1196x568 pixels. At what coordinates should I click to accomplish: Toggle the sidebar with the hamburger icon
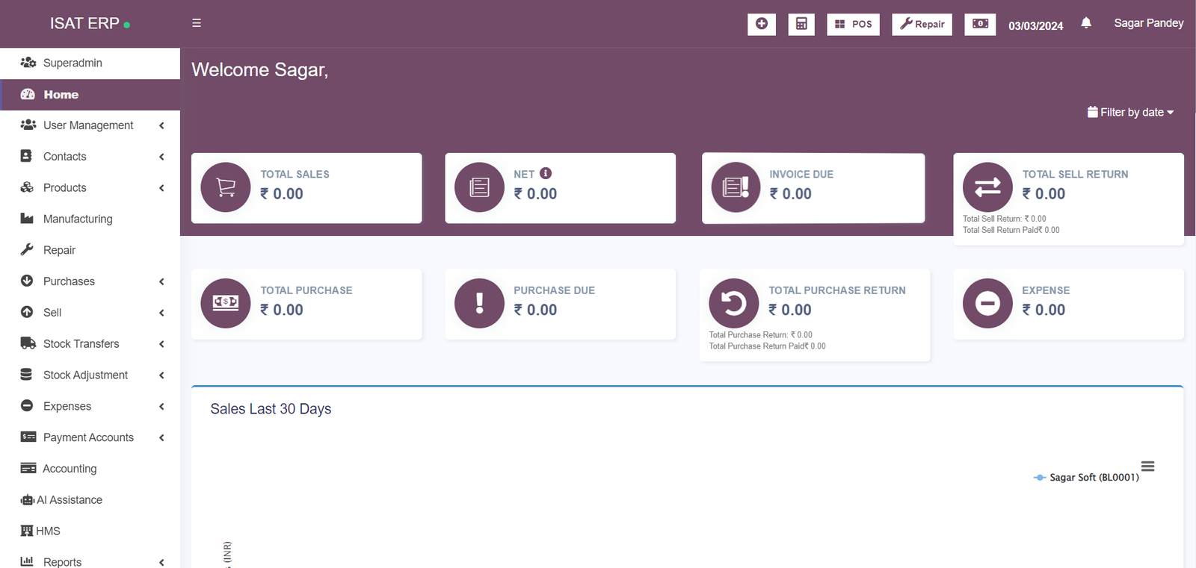coord(197,23)
